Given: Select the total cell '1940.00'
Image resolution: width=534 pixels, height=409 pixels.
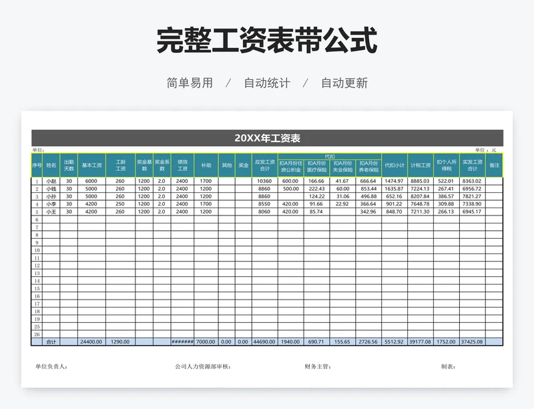Looking at the screenshot, I should pyautogui.click(x=290, y=342).
